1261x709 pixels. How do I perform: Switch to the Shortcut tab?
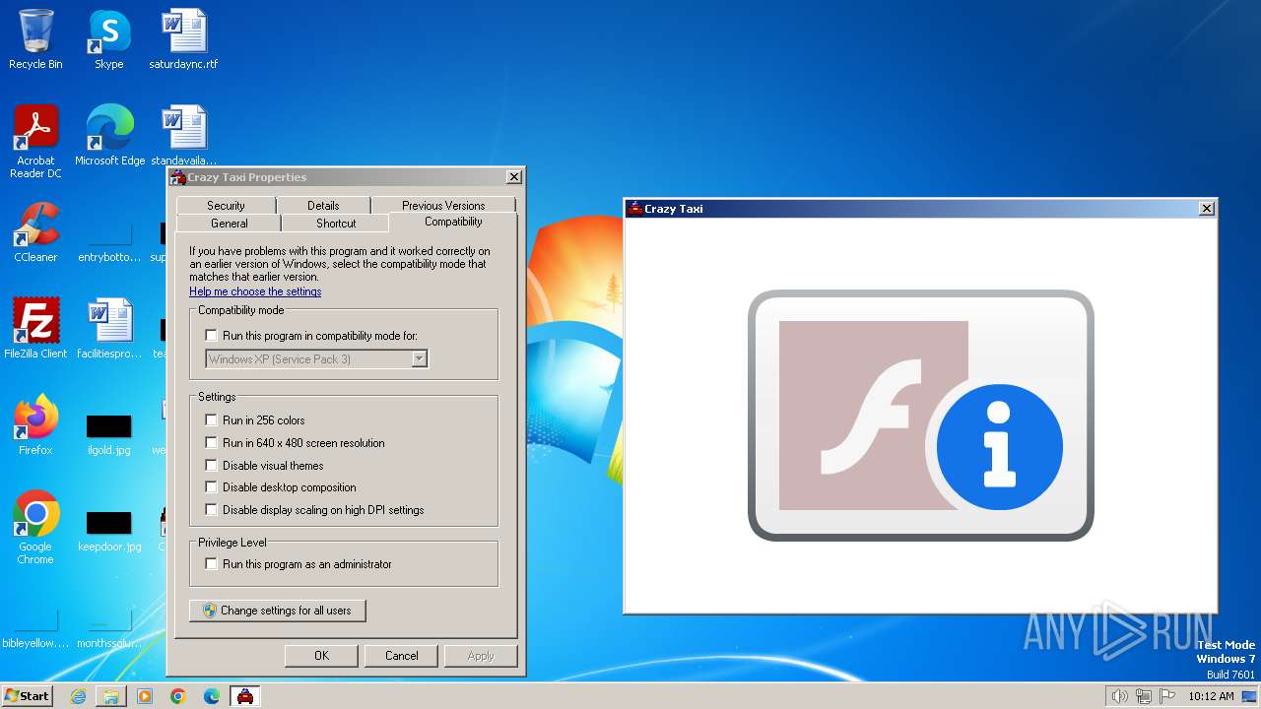(x=336, y=224)
